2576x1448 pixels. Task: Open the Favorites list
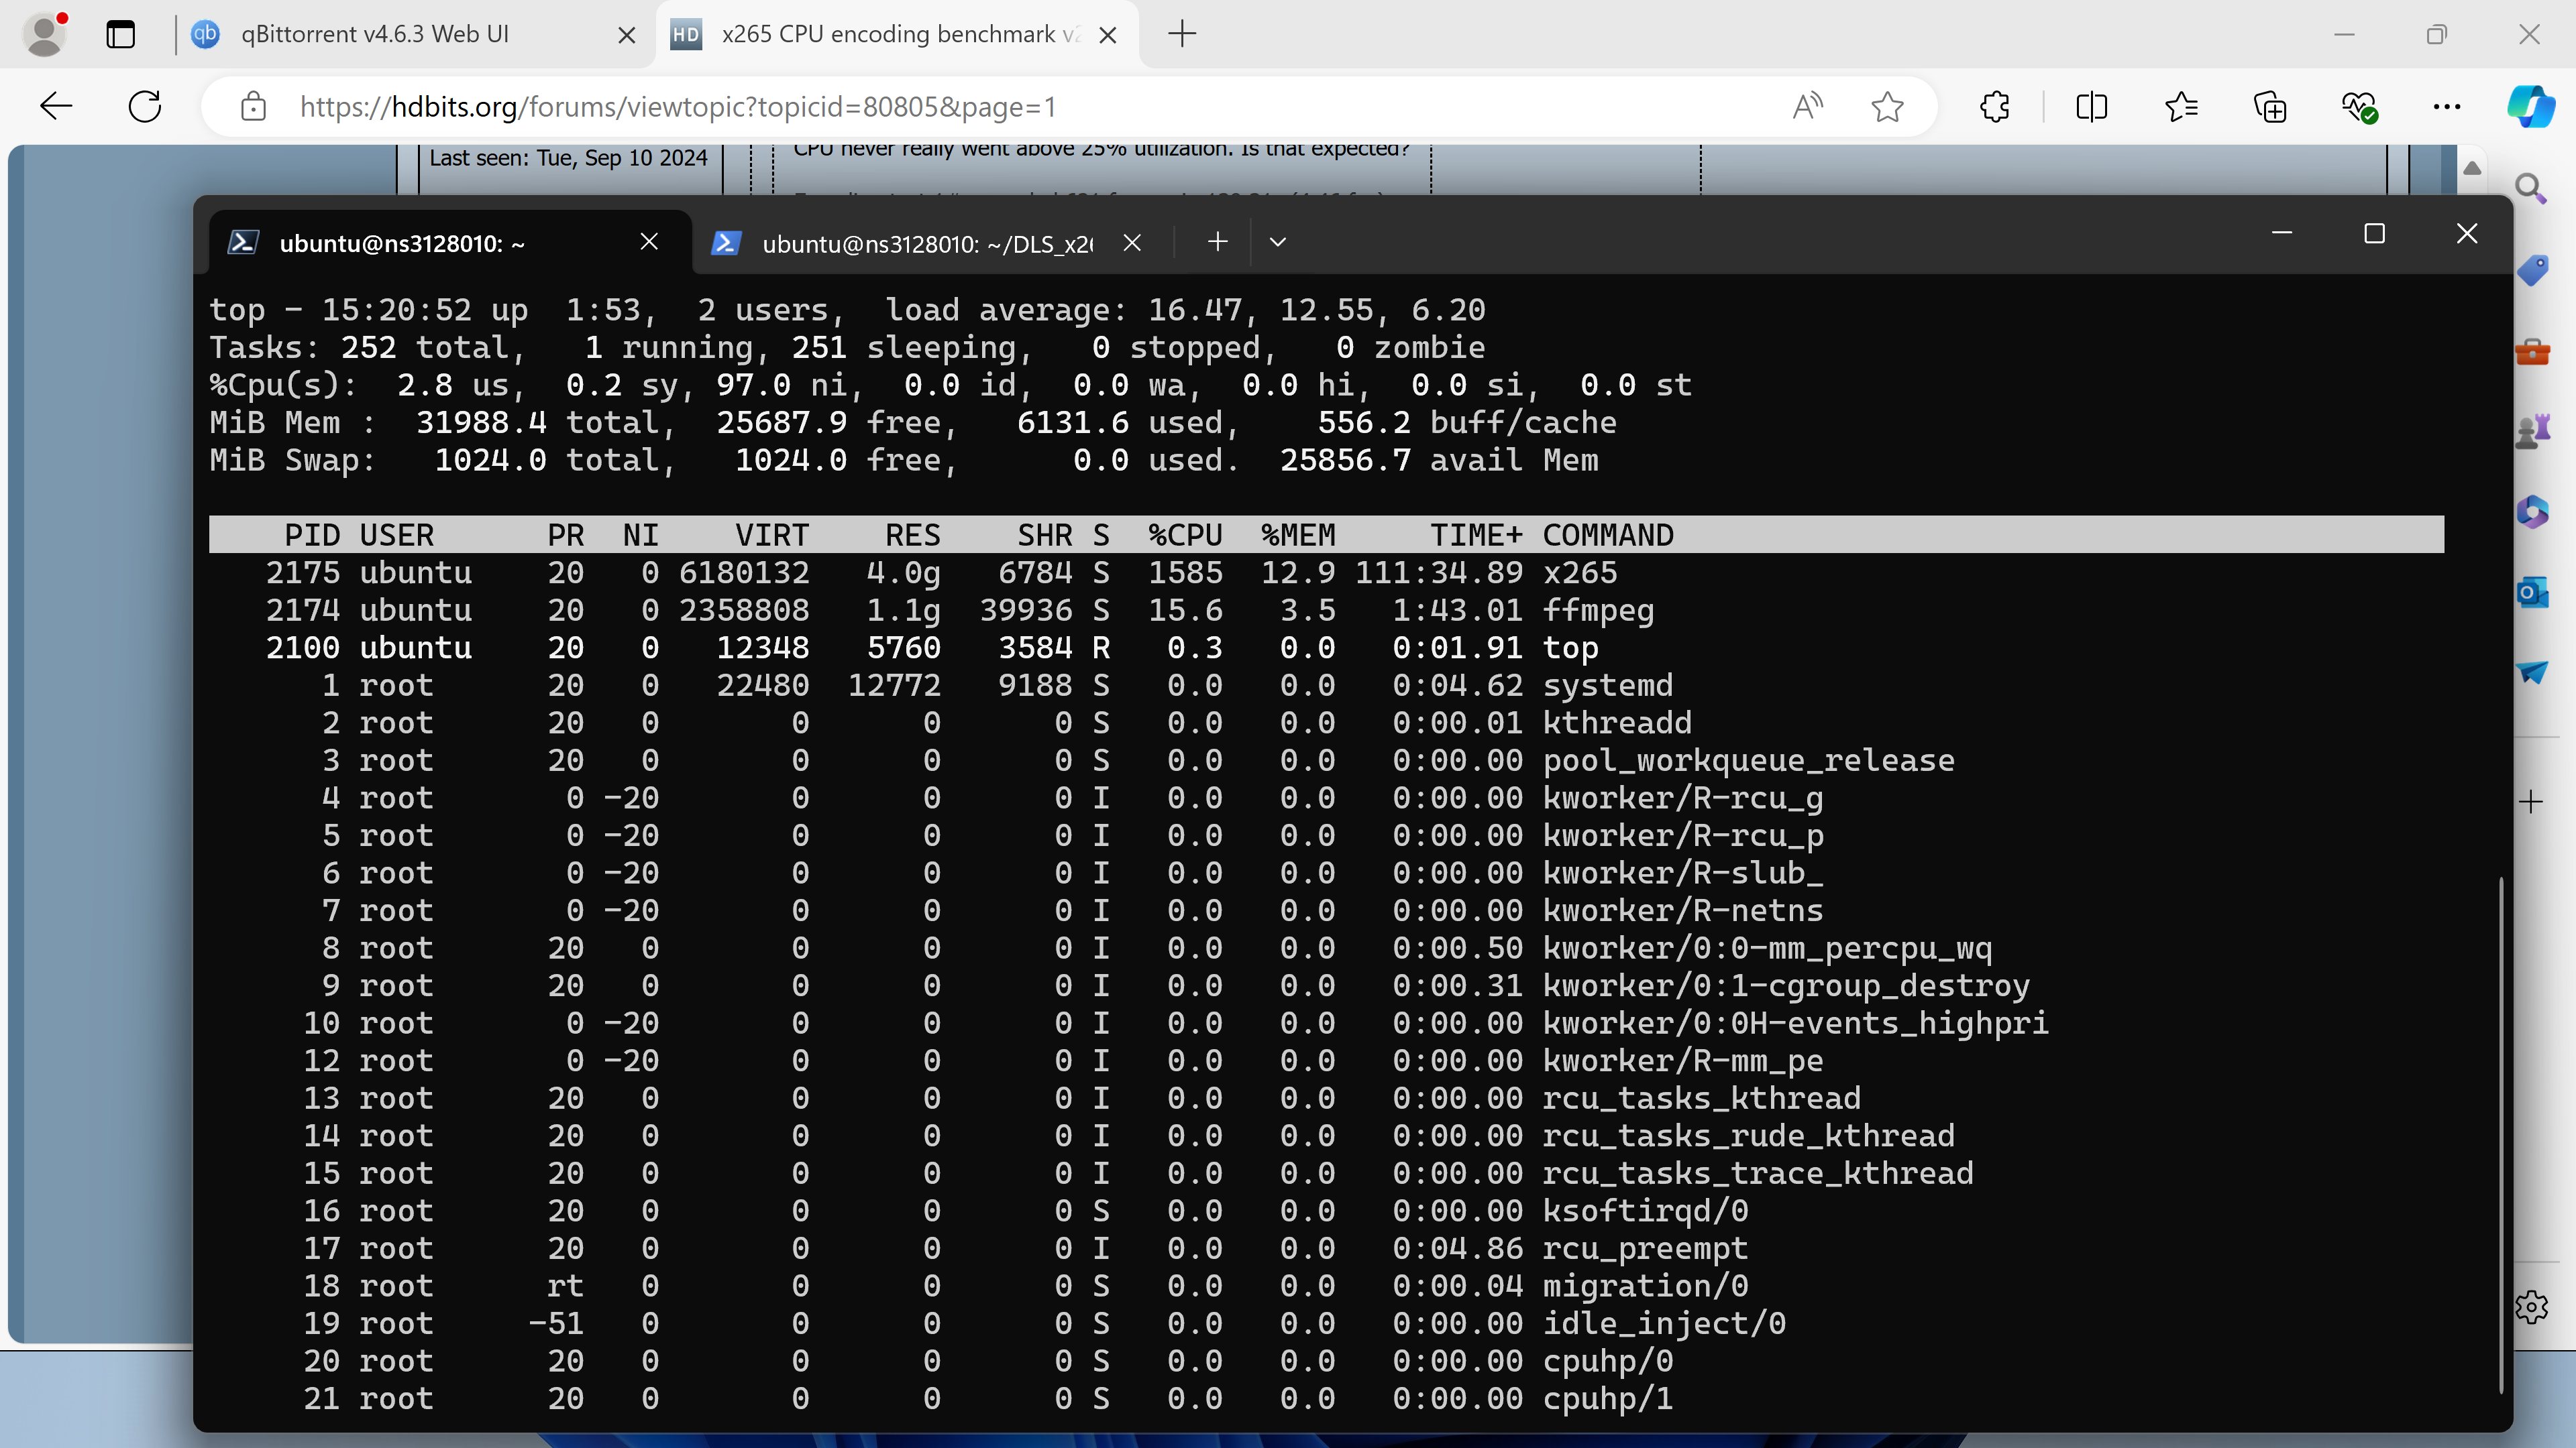point(2181,106)
